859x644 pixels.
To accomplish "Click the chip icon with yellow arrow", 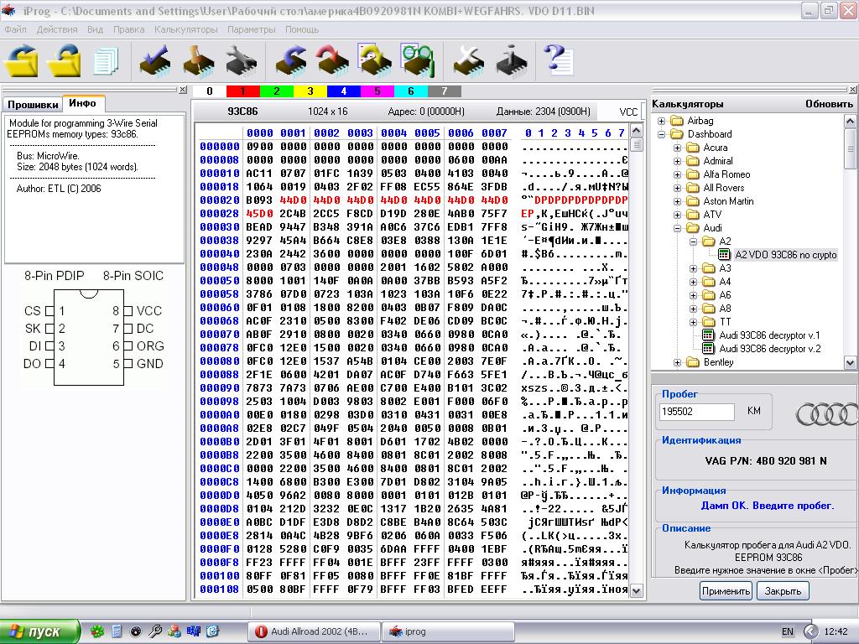I will click(375, 60).
